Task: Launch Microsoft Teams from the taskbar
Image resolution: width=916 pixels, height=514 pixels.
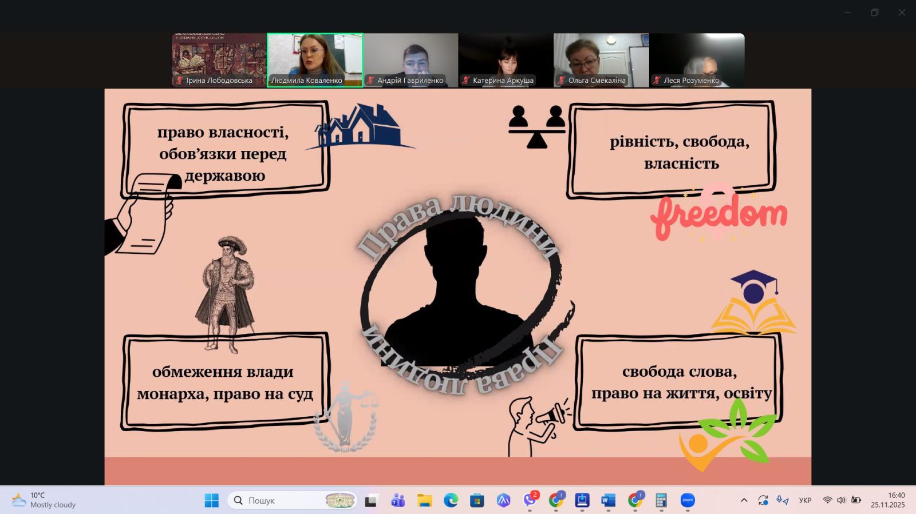Action: tap(398, 500)
